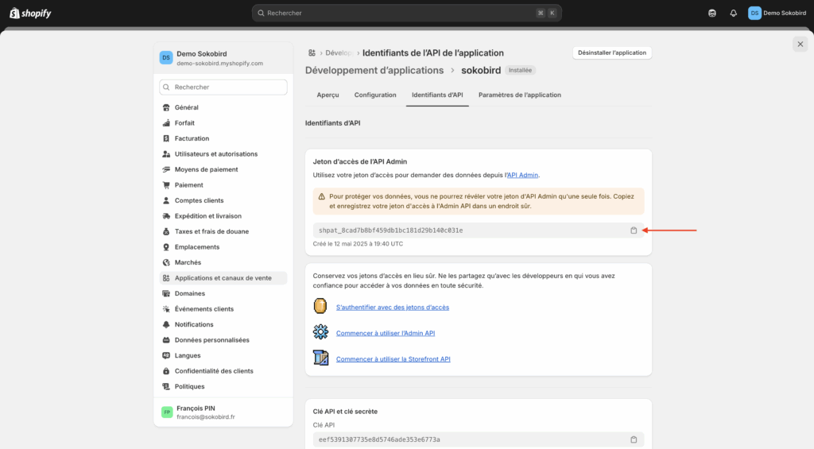The image size is (814, 449).
Task: Switch to the Aperçu tab
Action: [328, 95]
